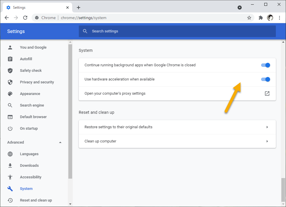The image size is (286, 207).
Task: Click the browser extensions puzzle icon
Action: click(261, 18)
